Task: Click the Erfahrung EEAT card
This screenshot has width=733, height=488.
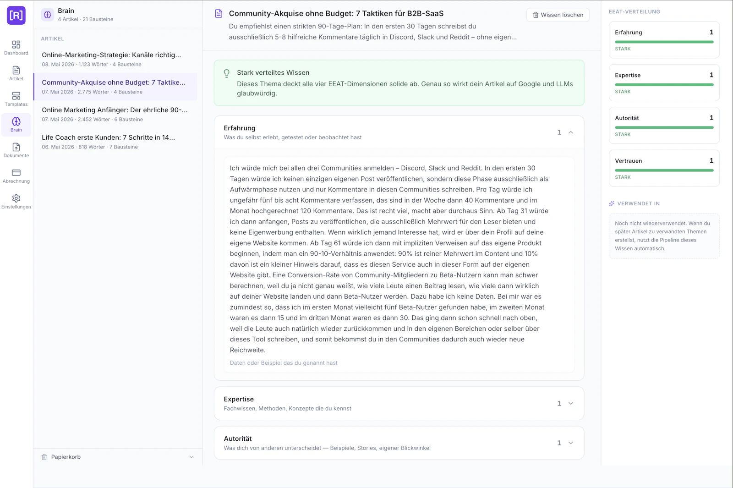Action: tap(664, 40)
